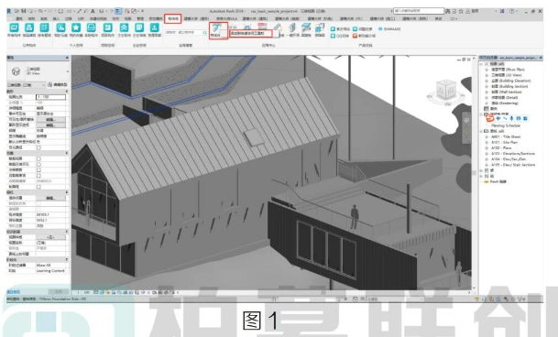This screenshot has height=337, width=558.
Task: Select the Revit 链接 node in project browser
Action: (x=498, y=181)
